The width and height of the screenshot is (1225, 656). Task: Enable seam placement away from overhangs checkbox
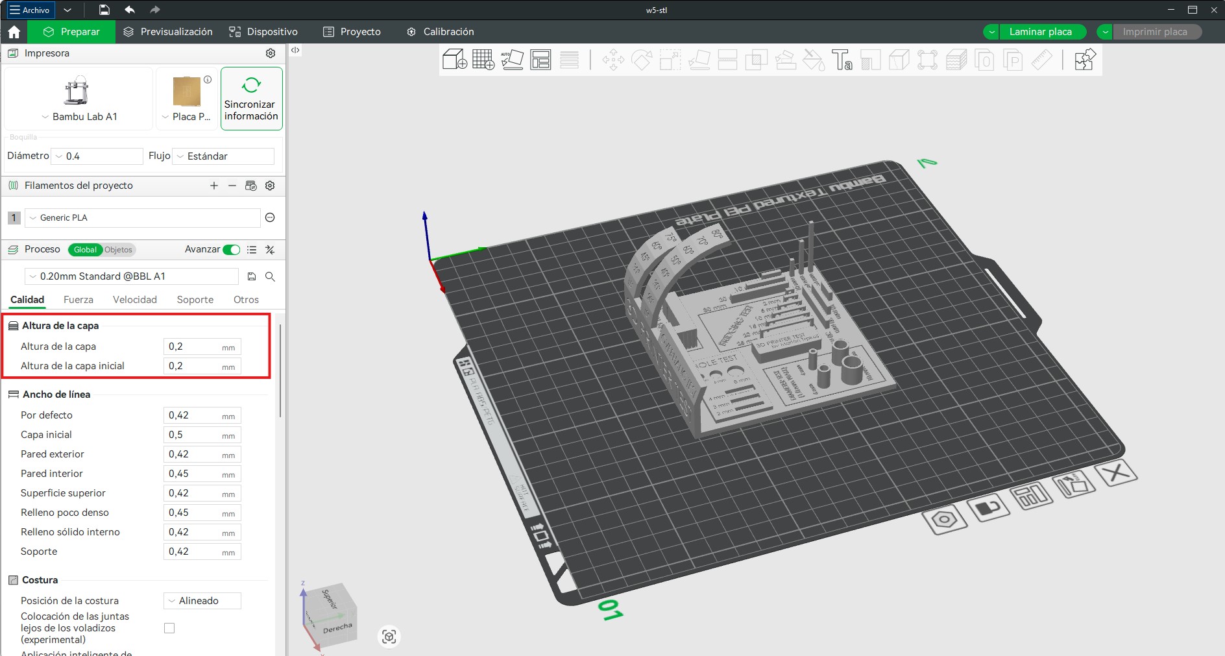click(169, 628)
